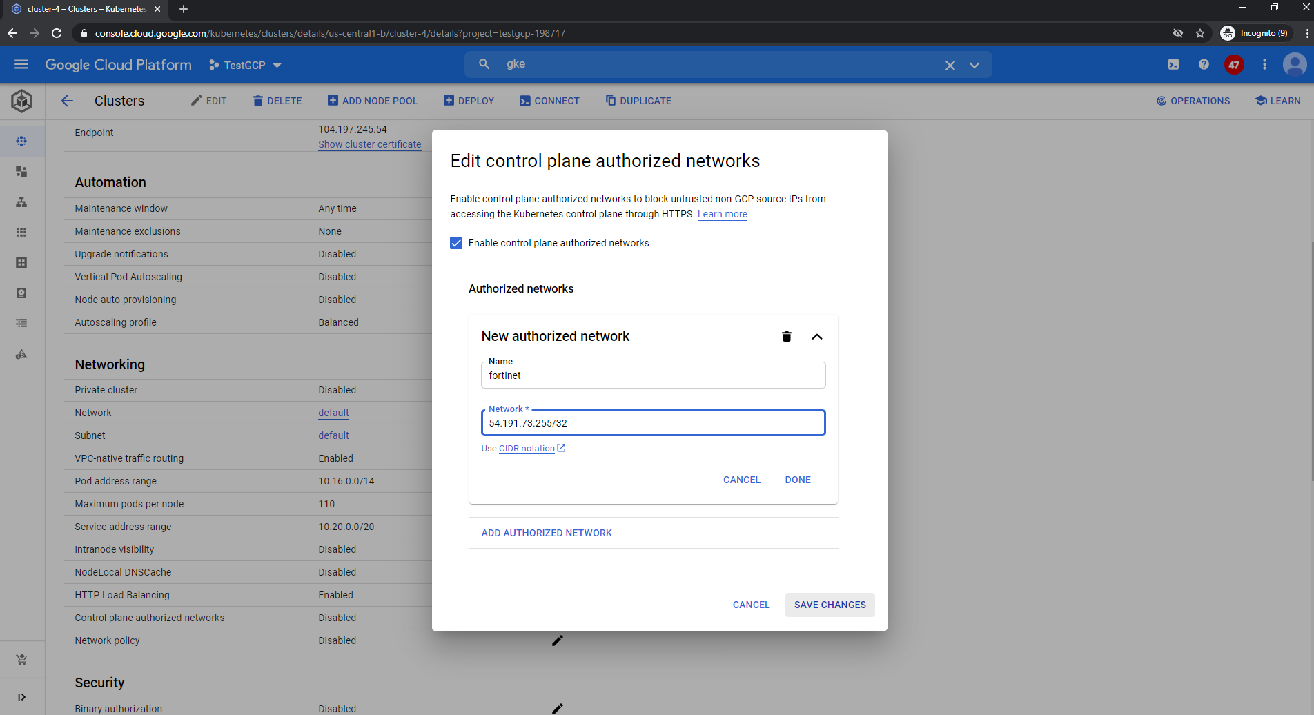This screenshot has height=715, width=1314.
Task: Open the main navigation hamburger menu
Action: coord(21,64)
